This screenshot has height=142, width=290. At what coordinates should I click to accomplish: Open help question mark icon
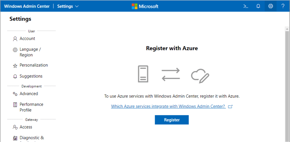(283, 6)
